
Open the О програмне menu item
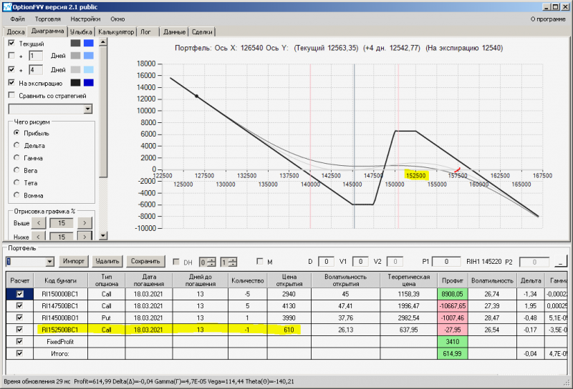pos(548,19)
